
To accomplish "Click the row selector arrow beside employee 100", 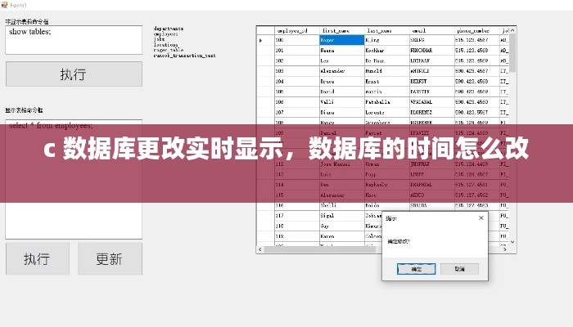I will tap(262, 39).
